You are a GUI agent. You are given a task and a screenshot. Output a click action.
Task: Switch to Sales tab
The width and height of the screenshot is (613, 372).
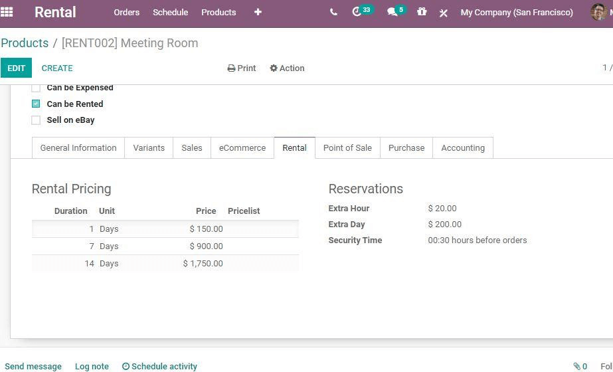tap(192, 148)
